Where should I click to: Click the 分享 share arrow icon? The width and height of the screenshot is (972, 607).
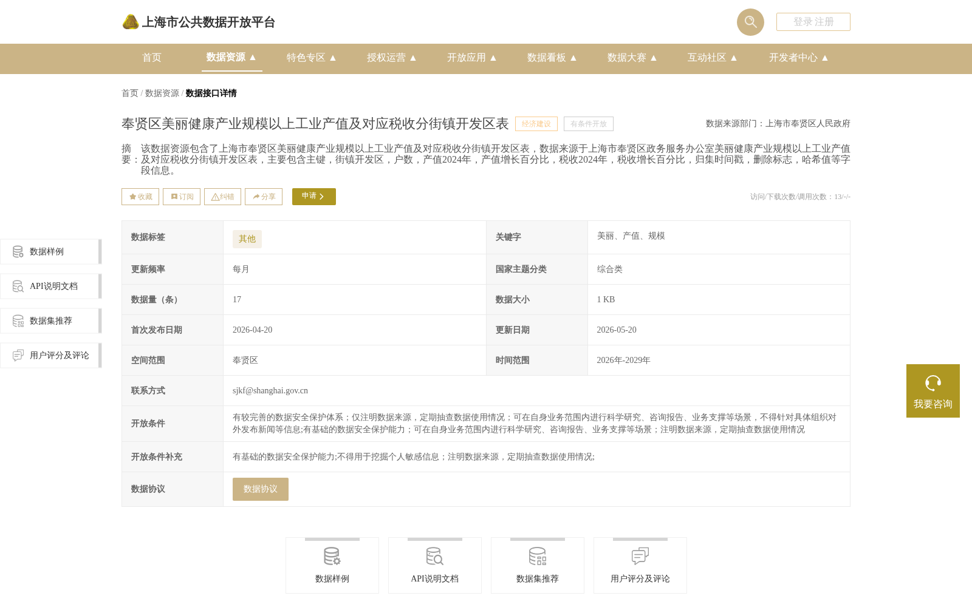(x=256, y=197)
